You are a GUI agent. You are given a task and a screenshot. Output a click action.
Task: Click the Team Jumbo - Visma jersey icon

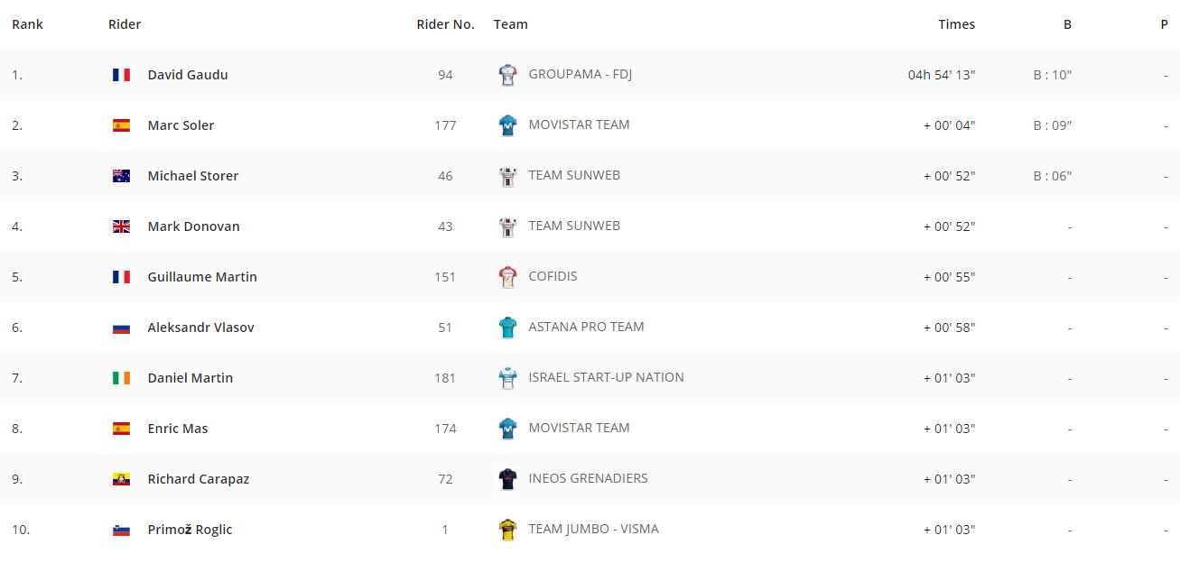[x=507, y=530]
